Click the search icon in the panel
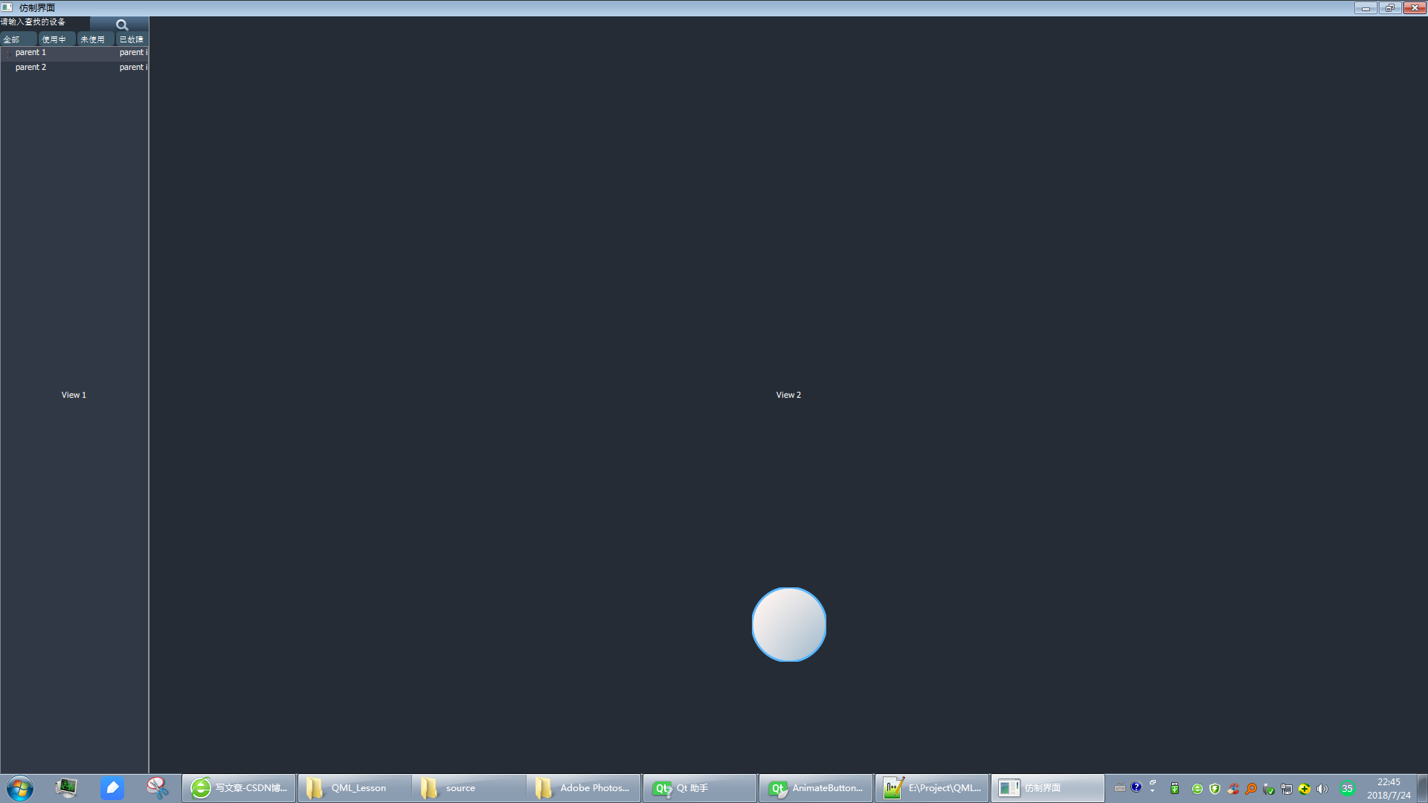 click(x=122, y=25)
